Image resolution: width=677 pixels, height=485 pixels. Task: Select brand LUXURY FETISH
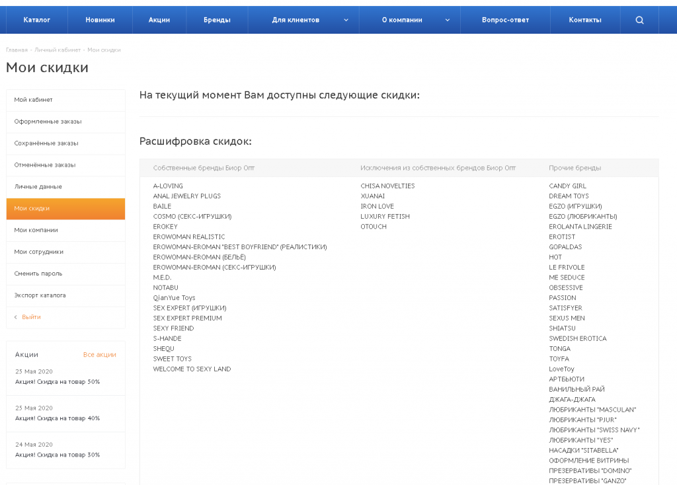point(385,217)
